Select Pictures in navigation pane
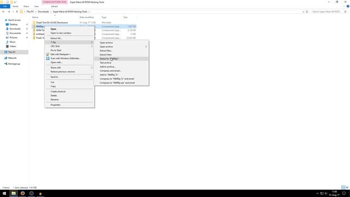Viewport: 350px width, 197px height. pos(13,38)
